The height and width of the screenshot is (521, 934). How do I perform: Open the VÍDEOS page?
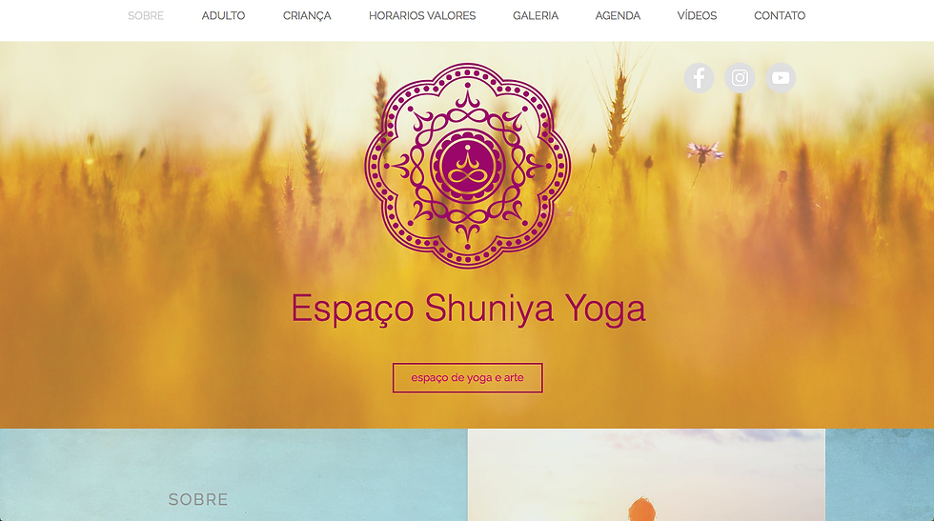point(697,15)
